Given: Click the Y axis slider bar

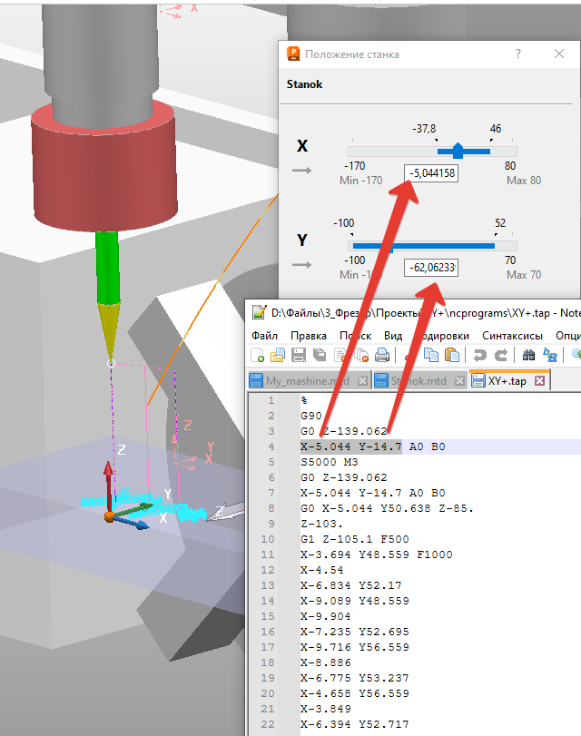Looking at the screenshot, I should 424,246.
